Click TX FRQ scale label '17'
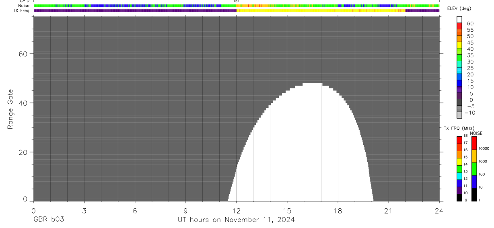 click(x=466, y=143)
